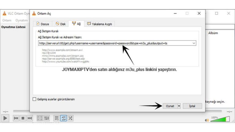Maximize the VLC main window
Screen dimensions: 235x132
coord(217,13)
